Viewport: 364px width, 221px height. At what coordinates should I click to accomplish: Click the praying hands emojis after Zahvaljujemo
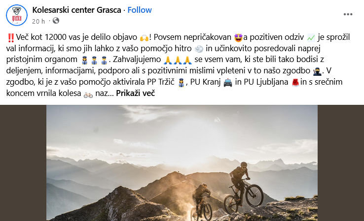click(x=178, y=60)
